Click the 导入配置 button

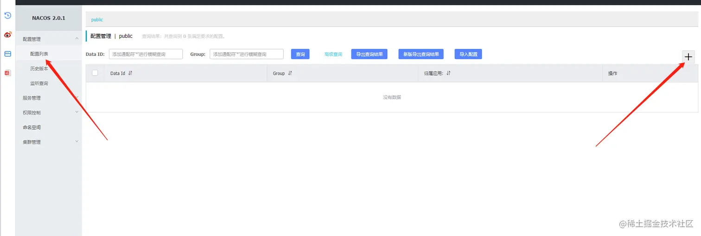click(468, 54)
